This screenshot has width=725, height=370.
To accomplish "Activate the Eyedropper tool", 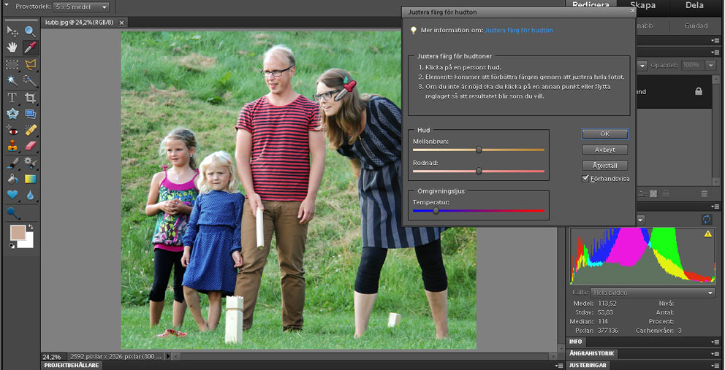I will 30,47.
